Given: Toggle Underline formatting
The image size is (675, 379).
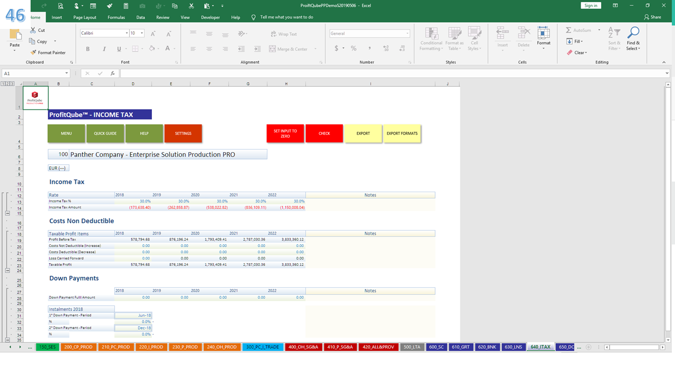Looking at the screenshot, I should (119, 49).
